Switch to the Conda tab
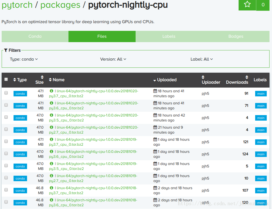 tap(35, 36)
